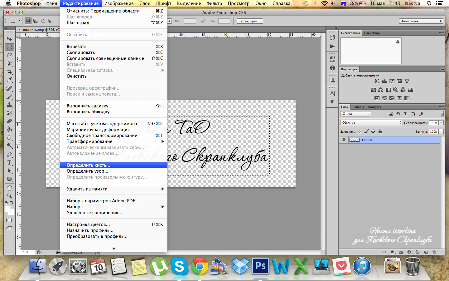Add a Curves adjustment
This screenshot has height=281, width=449.
(392, 81)
